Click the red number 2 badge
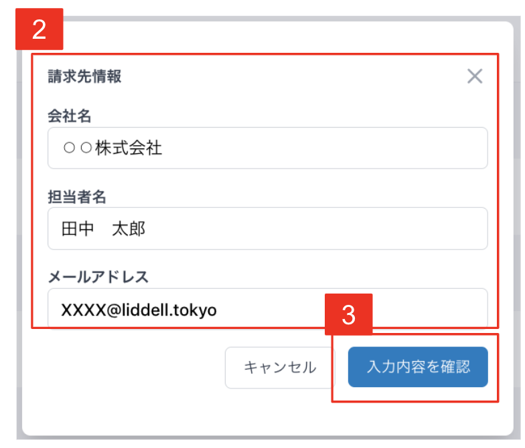 tap(39, 29)
